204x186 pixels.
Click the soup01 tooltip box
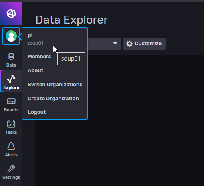pos(71,59)
